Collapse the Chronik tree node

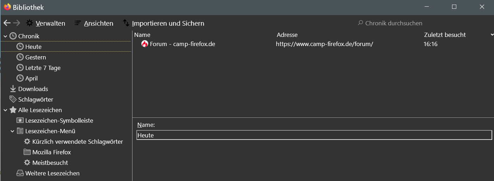pyautogui.click(x=5, y=36)
